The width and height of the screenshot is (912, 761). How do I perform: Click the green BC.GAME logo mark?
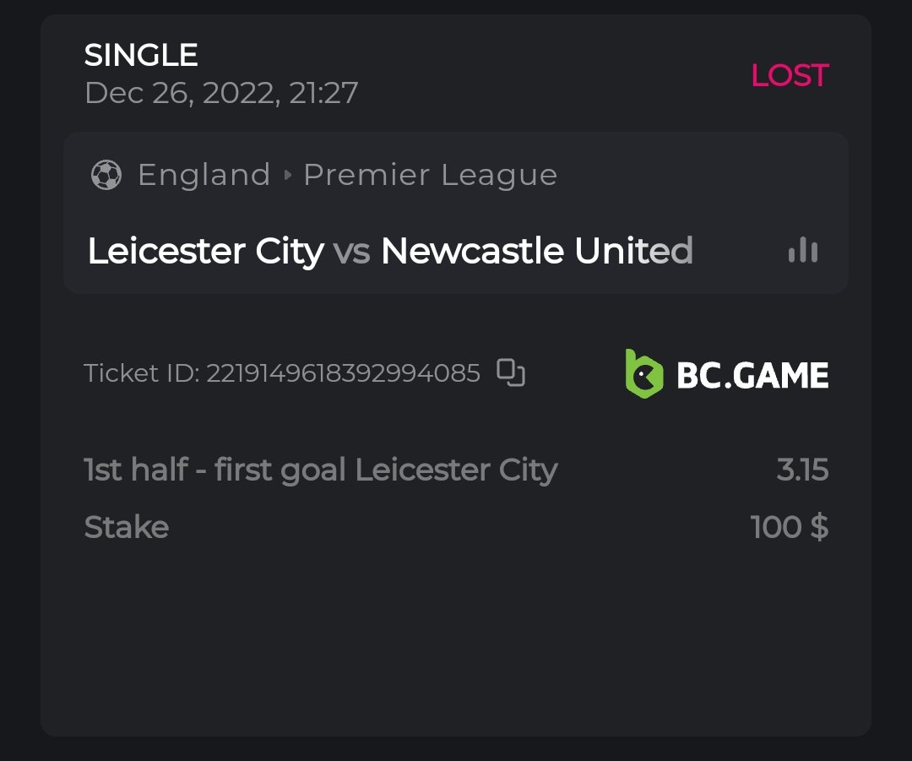click(x=643, y=374)
